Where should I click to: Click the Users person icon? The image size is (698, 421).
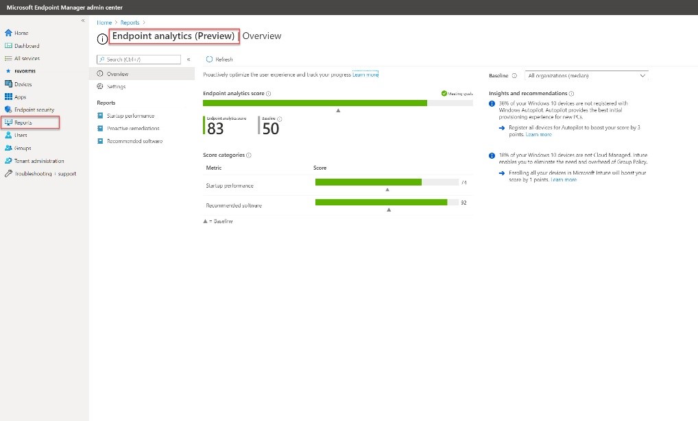[x=8, y=135]
